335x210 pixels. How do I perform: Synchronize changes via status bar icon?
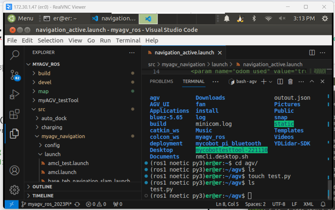77,204
